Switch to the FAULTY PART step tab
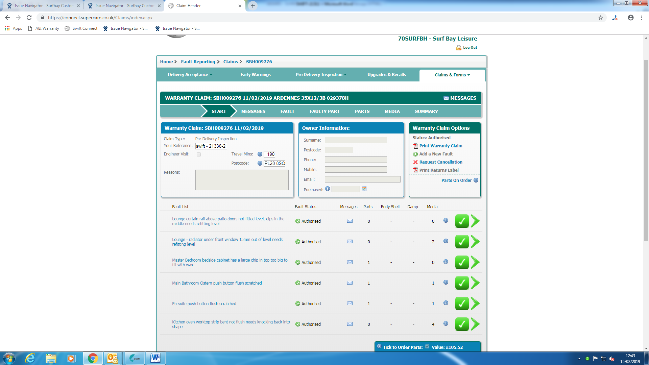 (324, 111)
